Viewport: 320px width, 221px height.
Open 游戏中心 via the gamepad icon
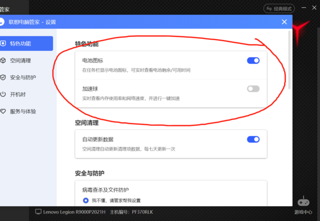coord(303,202)
